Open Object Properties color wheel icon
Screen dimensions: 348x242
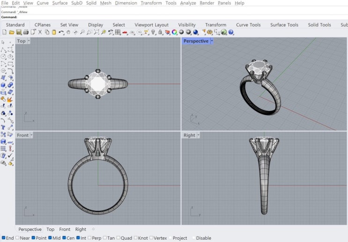point(174,32)
